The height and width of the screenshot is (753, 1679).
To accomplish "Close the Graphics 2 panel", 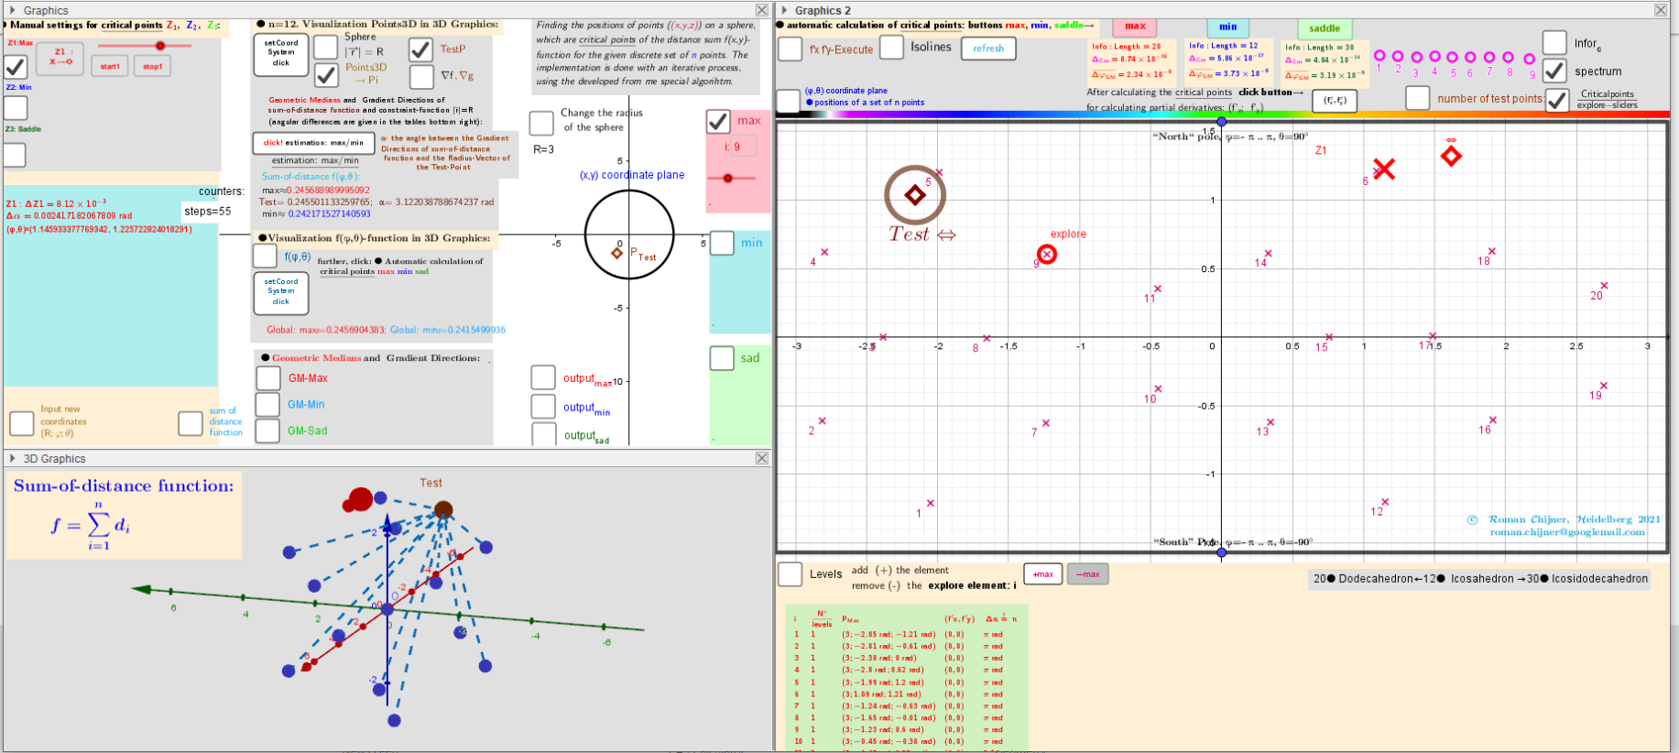I will click(x=1661, y=10).
